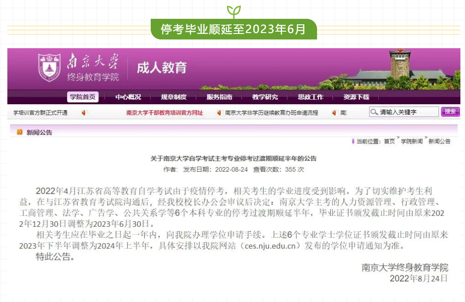Screen dimensions: 465x302
Task: Open the 南京大学非学历继续教育办班申请流程 link
Action: tap(272, 113)
